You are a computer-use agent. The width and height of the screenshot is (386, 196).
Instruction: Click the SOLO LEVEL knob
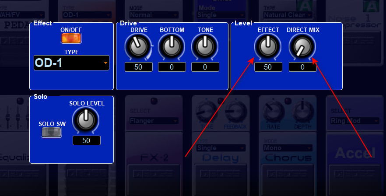pyautogui.click(x=86, y=120)
